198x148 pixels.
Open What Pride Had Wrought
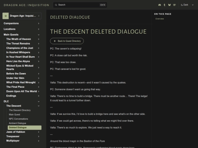pyautogui.click(x=21, y=83)
